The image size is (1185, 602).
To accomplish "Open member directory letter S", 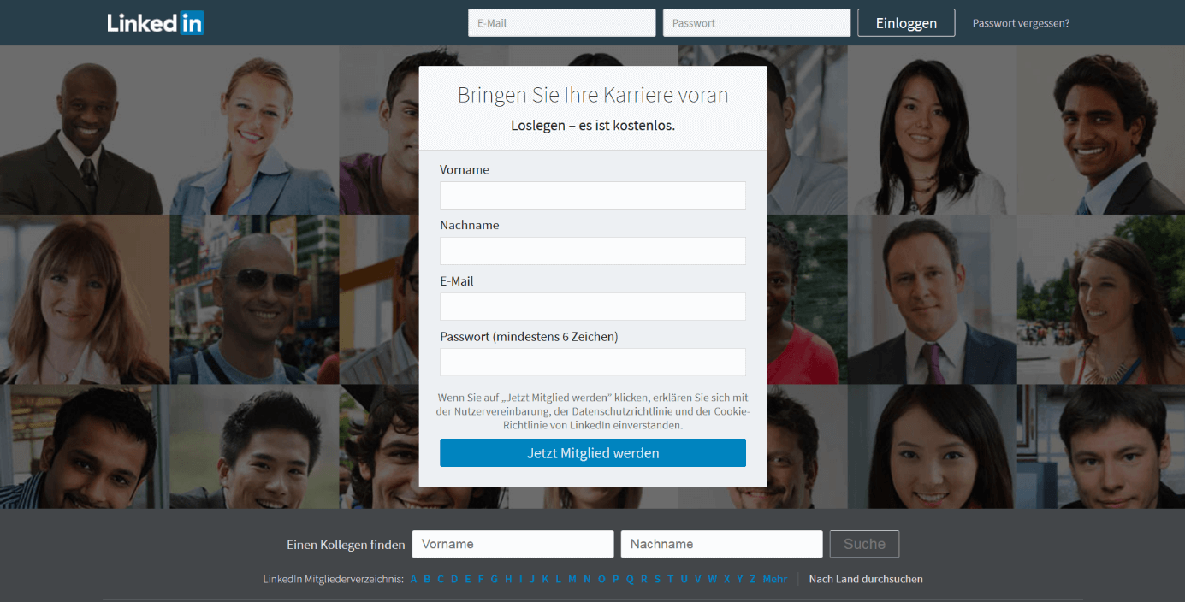I will tap(657, 579).
